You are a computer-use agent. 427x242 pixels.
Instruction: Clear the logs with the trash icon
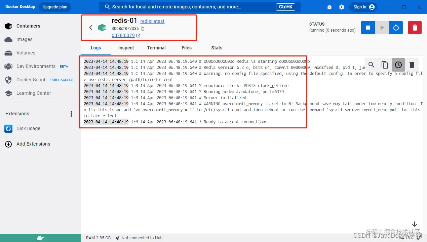412,65
